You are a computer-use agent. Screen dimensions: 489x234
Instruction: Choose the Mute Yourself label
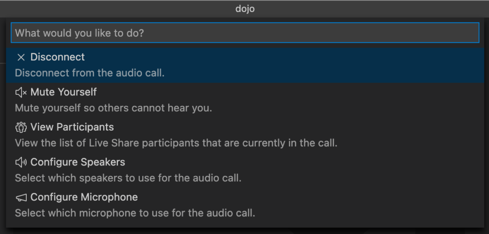tap(64, 92)
